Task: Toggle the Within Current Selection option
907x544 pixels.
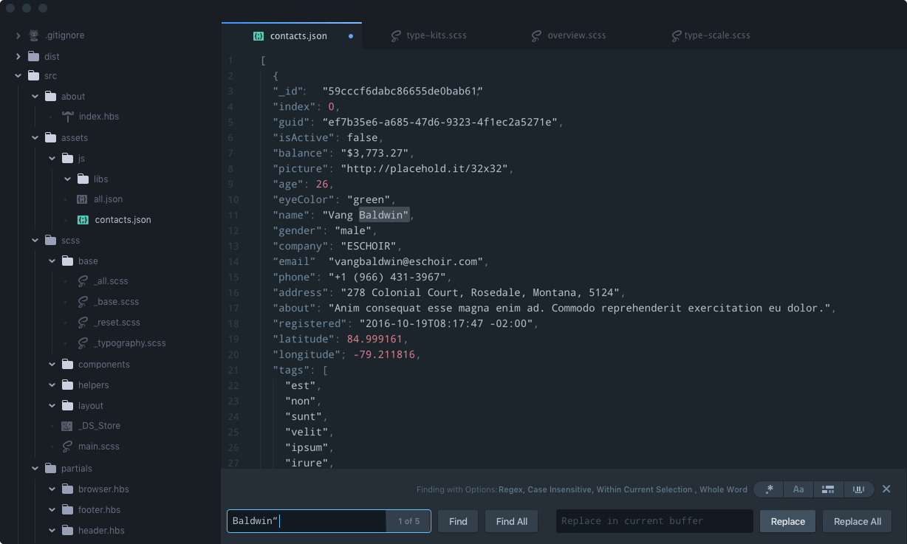Action: click(828, 489)
